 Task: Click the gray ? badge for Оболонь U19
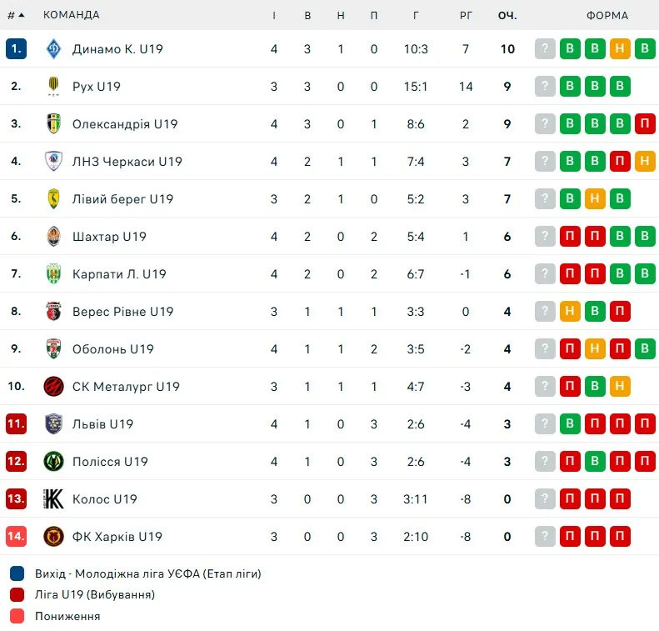coord(545,348)
